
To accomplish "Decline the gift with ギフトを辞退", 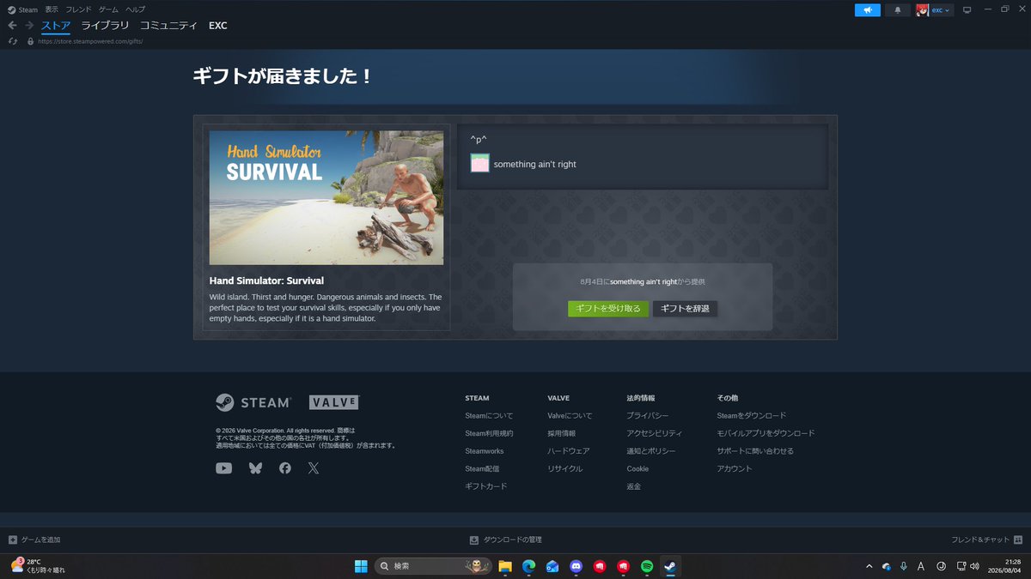I will (x=685, y=309).
